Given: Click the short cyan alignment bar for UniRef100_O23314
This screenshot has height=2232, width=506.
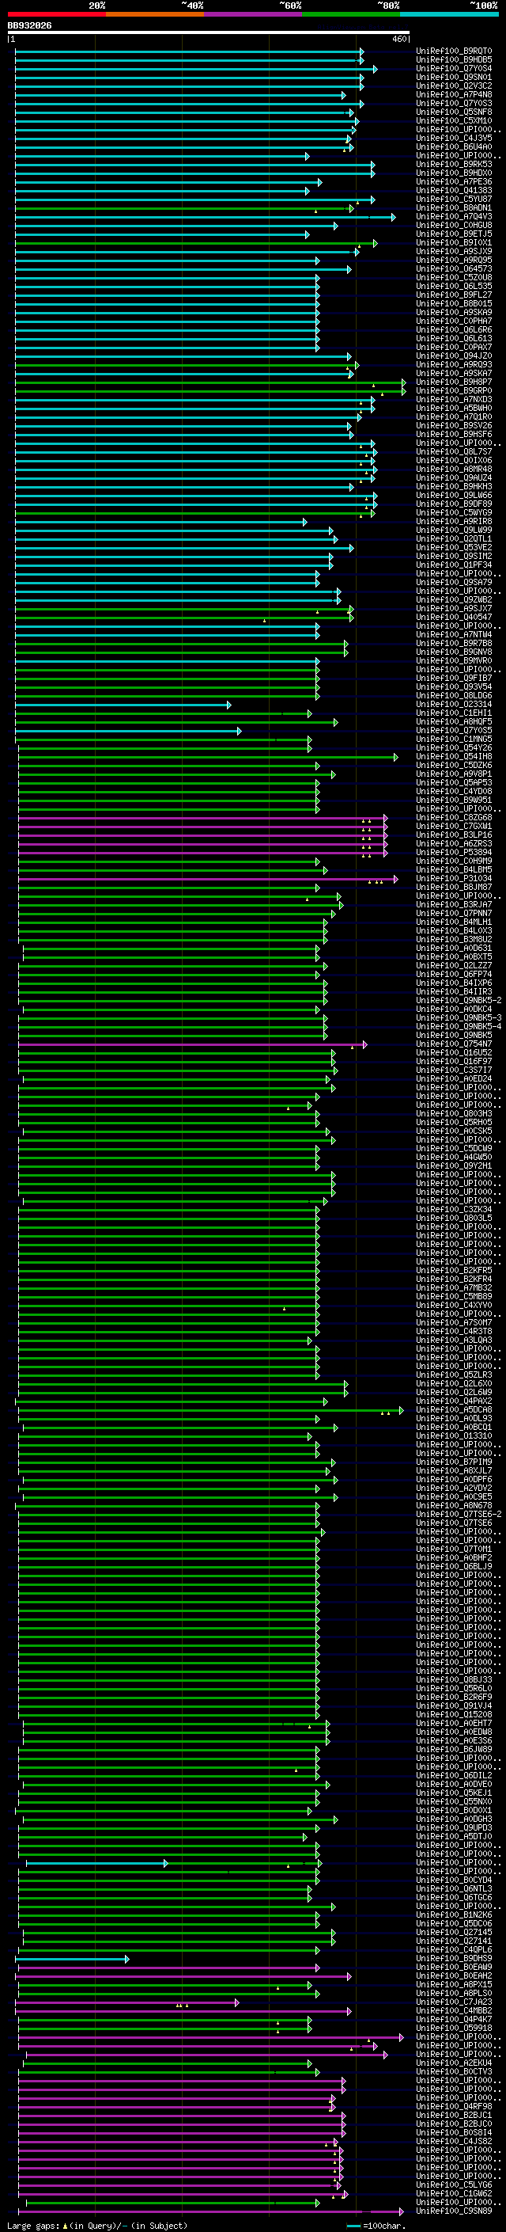Looking at the screenshot, I should tap(123, 705).
